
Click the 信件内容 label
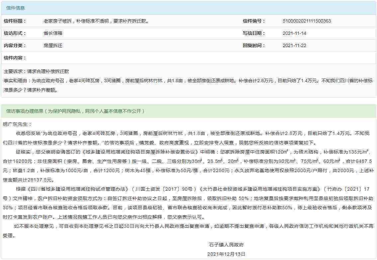[15, 58]
